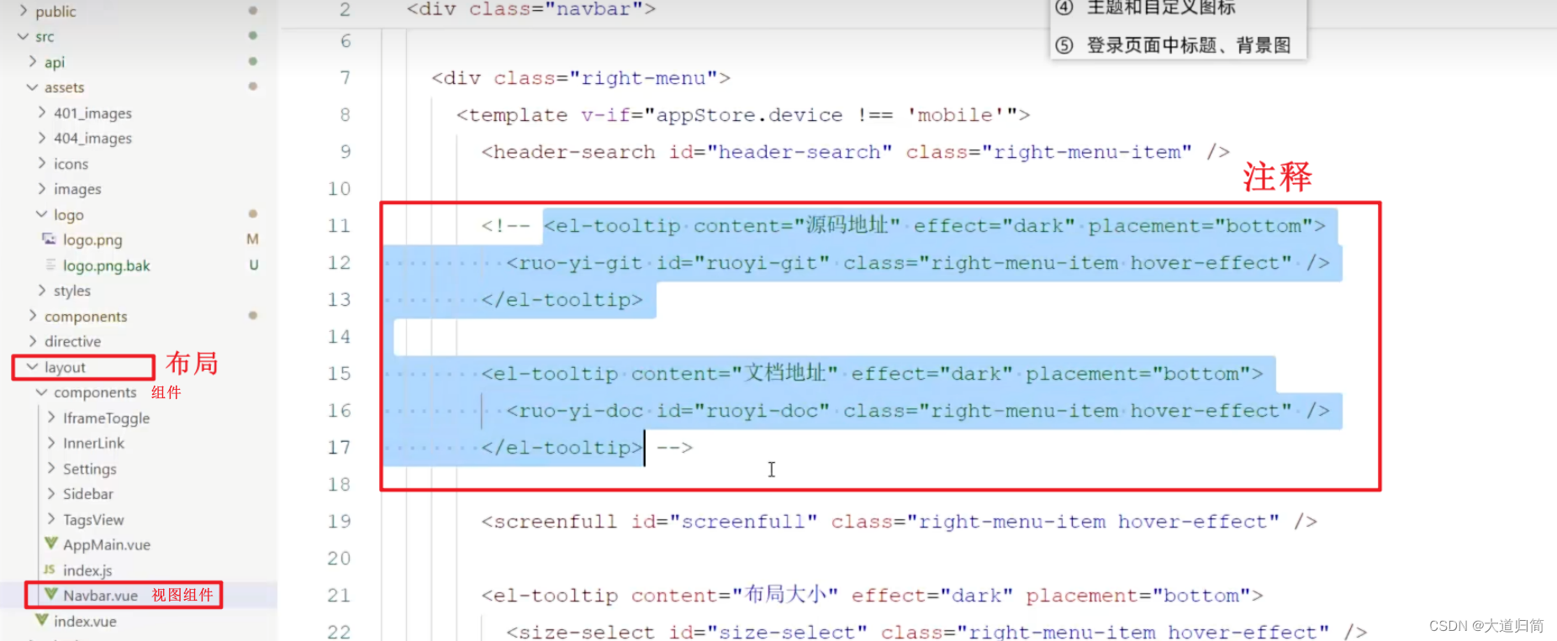Click the ruo-yi-git tag on line 12
Viewport: 1557px width, 641px height.
click(x=580, y=263)
